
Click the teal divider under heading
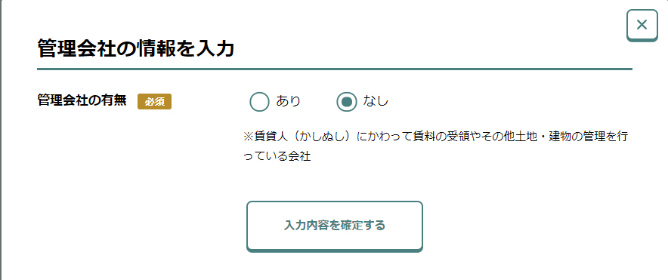[x=335, y=69]
